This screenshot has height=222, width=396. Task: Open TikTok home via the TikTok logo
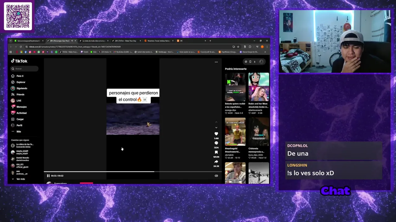[19, 61]
